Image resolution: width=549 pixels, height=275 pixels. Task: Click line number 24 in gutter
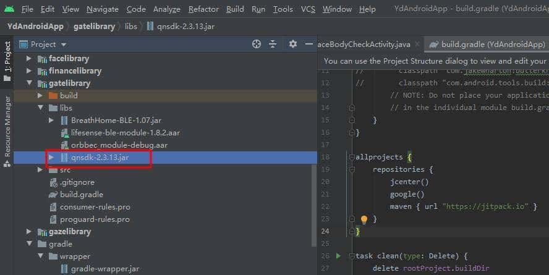pyautogui.click(x=325, y=231)
